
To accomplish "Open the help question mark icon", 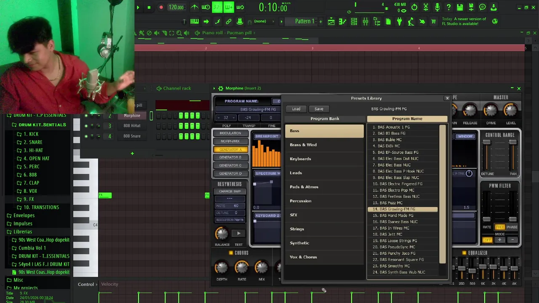I will pos(448,7).
